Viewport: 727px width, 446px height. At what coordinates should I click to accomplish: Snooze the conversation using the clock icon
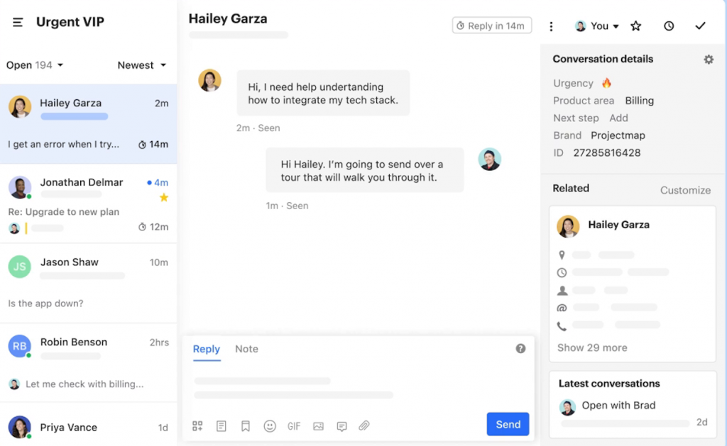(668, 26)
